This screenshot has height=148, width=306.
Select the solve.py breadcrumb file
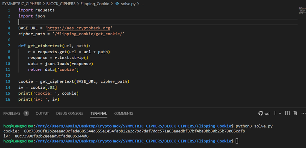[128, 4]
